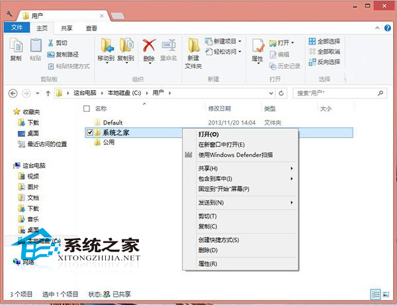This screenshot has width=397, height=305.
Task: Click the Properties (属性) ribbon icon
Action: tap(257, 50)
